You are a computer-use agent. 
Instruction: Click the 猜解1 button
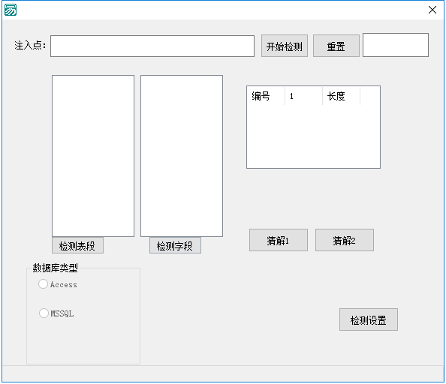278,240
